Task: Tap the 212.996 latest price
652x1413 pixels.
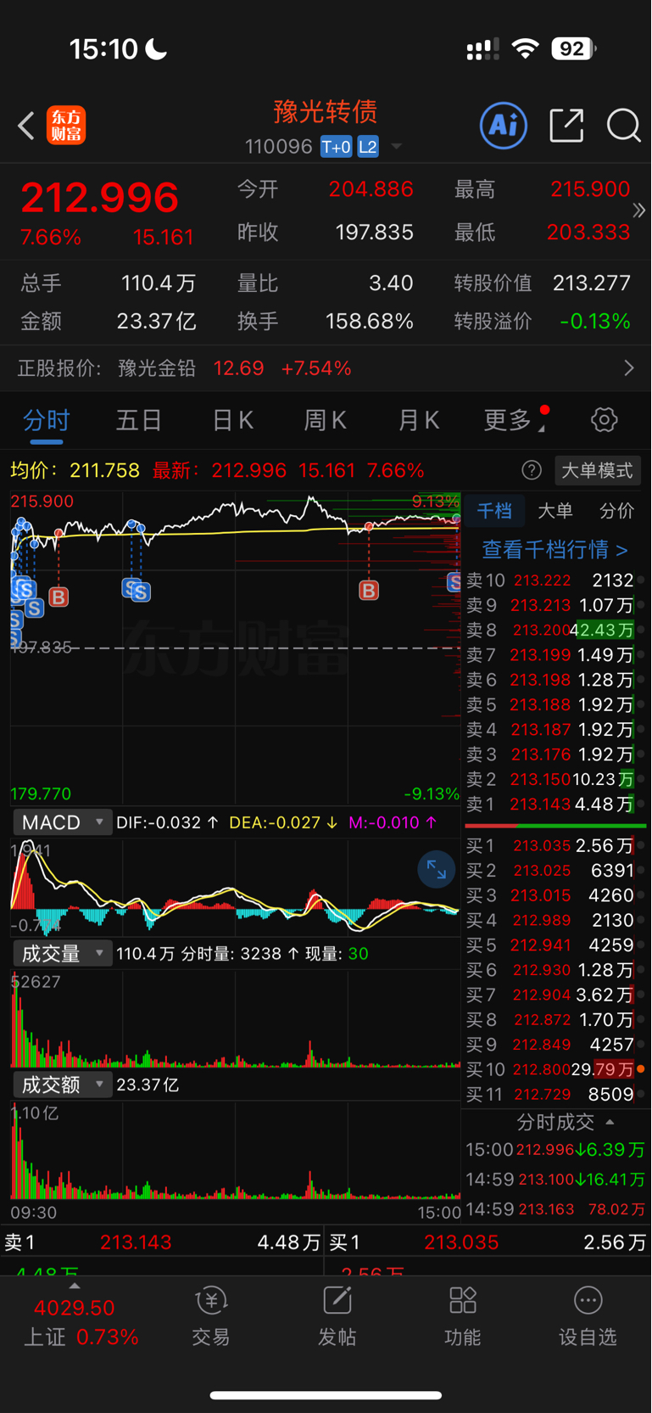Action: [99, 198]
